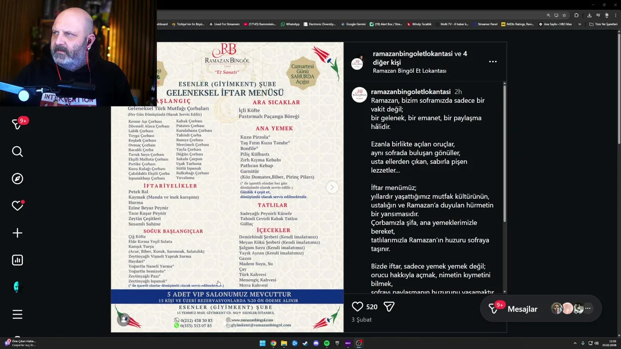Open Discord from the taskbar
Image resolution: width=621 pixels, height=349 pixels.
[x=316, y=343]
